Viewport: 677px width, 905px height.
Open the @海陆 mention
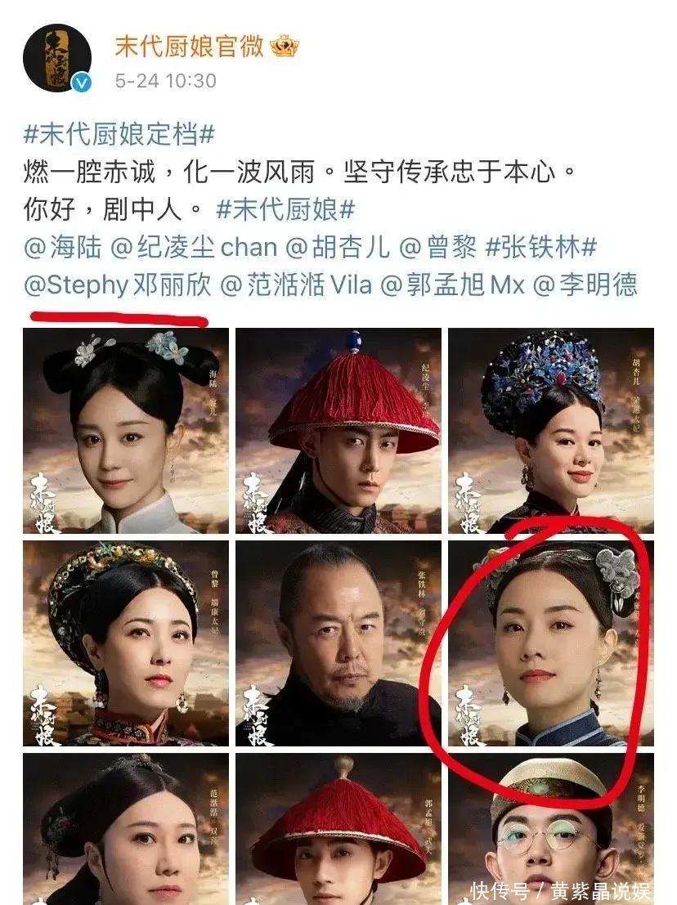pyautogui.click(x=63, y=248)
